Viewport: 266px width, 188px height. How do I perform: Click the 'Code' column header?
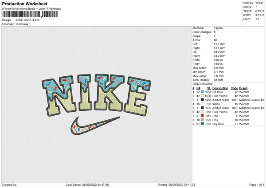(234, 88)
